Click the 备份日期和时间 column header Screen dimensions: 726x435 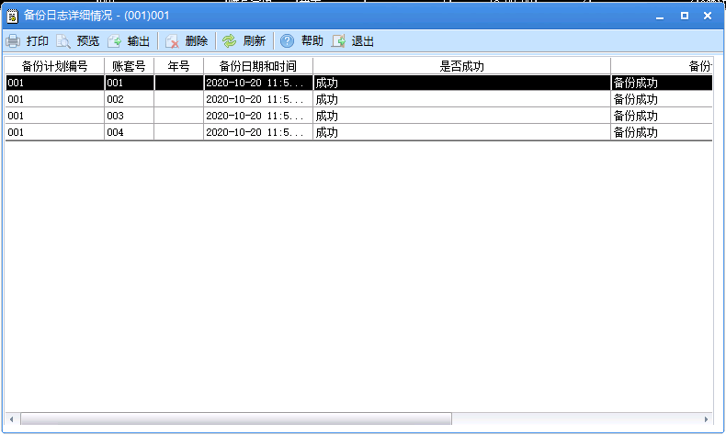point(257,66)
